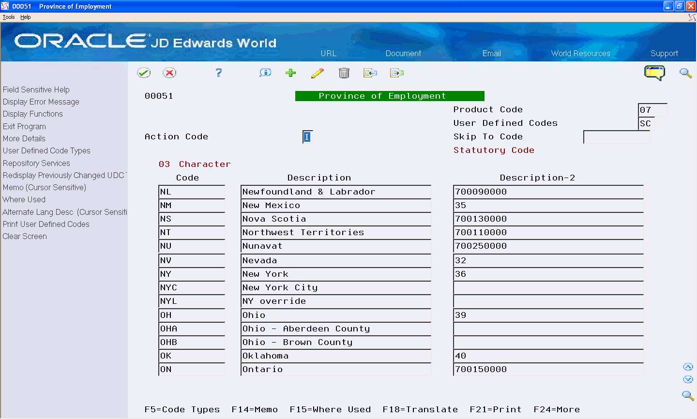Click the red X cancel icon

click(170, 73)
